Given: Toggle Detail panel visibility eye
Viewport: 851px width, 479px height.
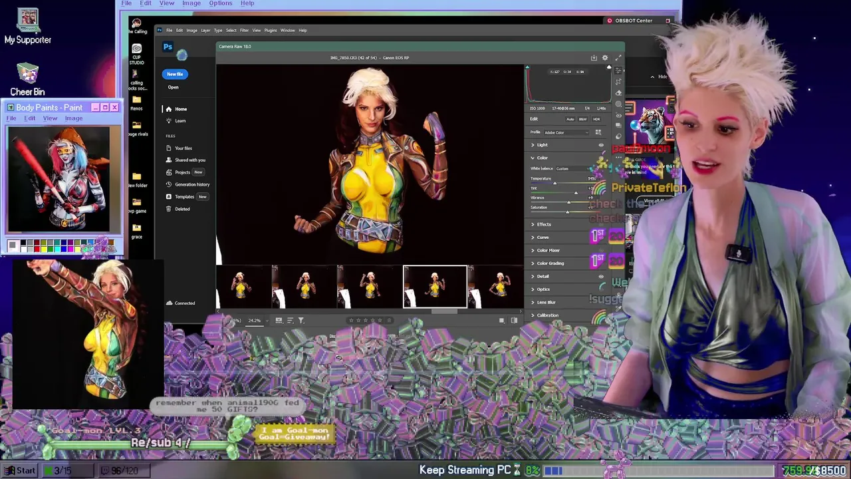Looking at the screenshot, I should [x=601, y=276].
